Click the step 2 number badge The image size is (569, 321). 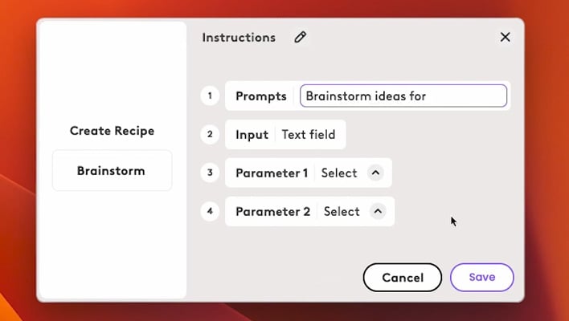(x=210, y=134)
